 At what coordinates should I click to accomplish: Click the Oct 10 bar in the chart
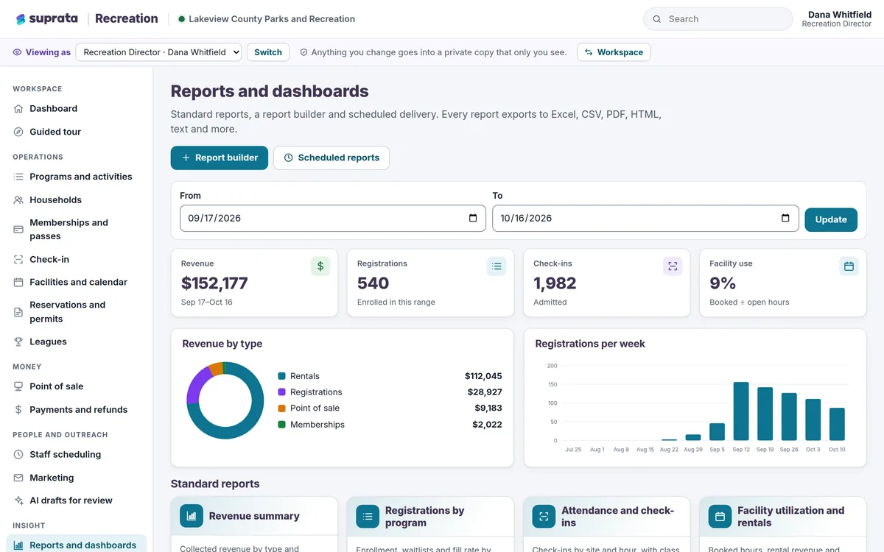(837, 425)
